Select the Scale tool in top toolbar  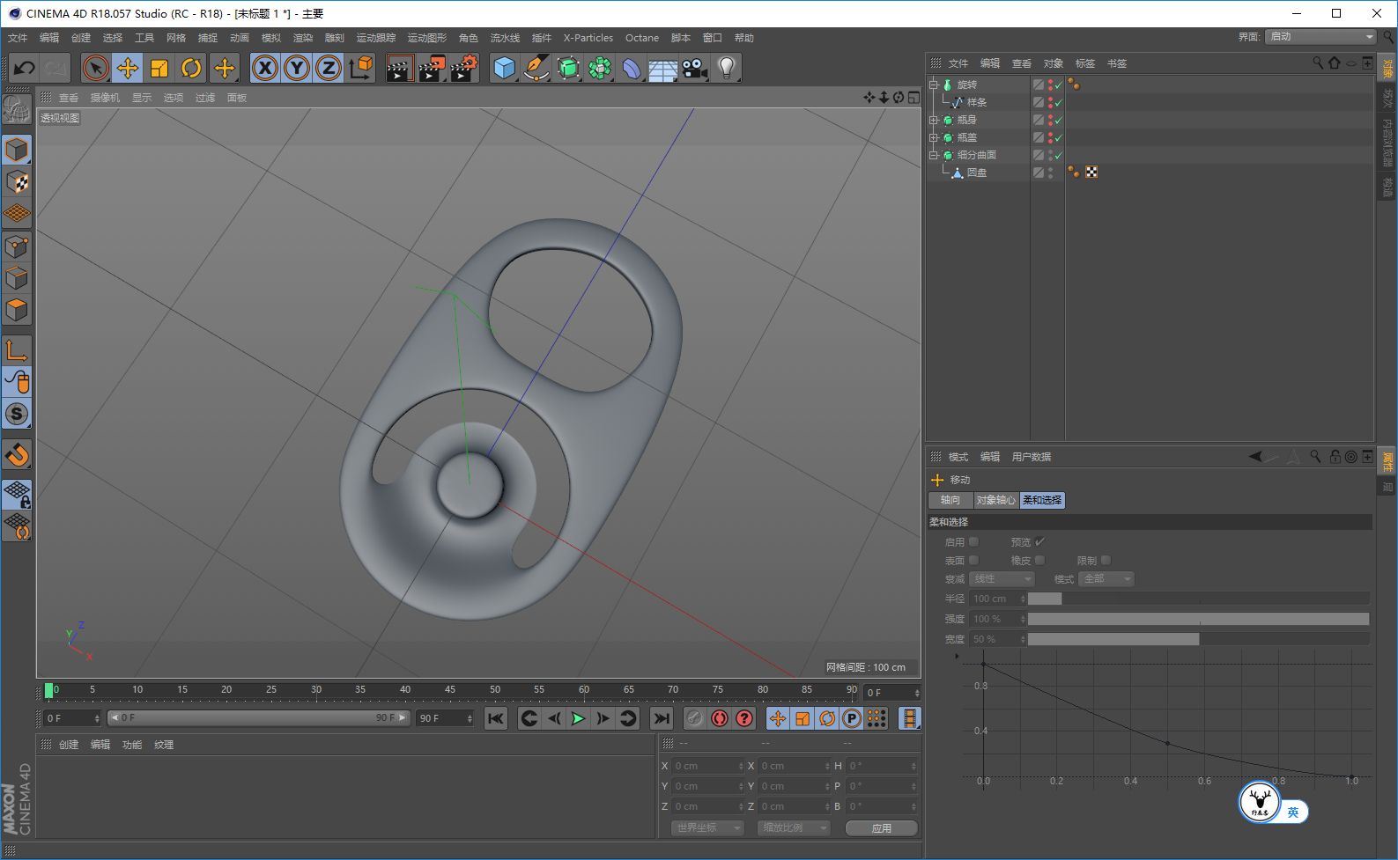[x=159, y=68]
